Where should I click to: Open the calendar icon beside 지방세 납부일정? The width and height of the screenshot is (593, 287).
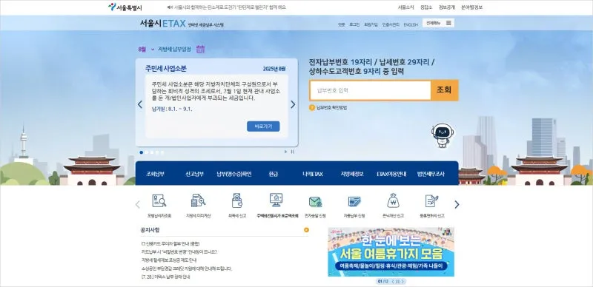(x=201, y=49)
